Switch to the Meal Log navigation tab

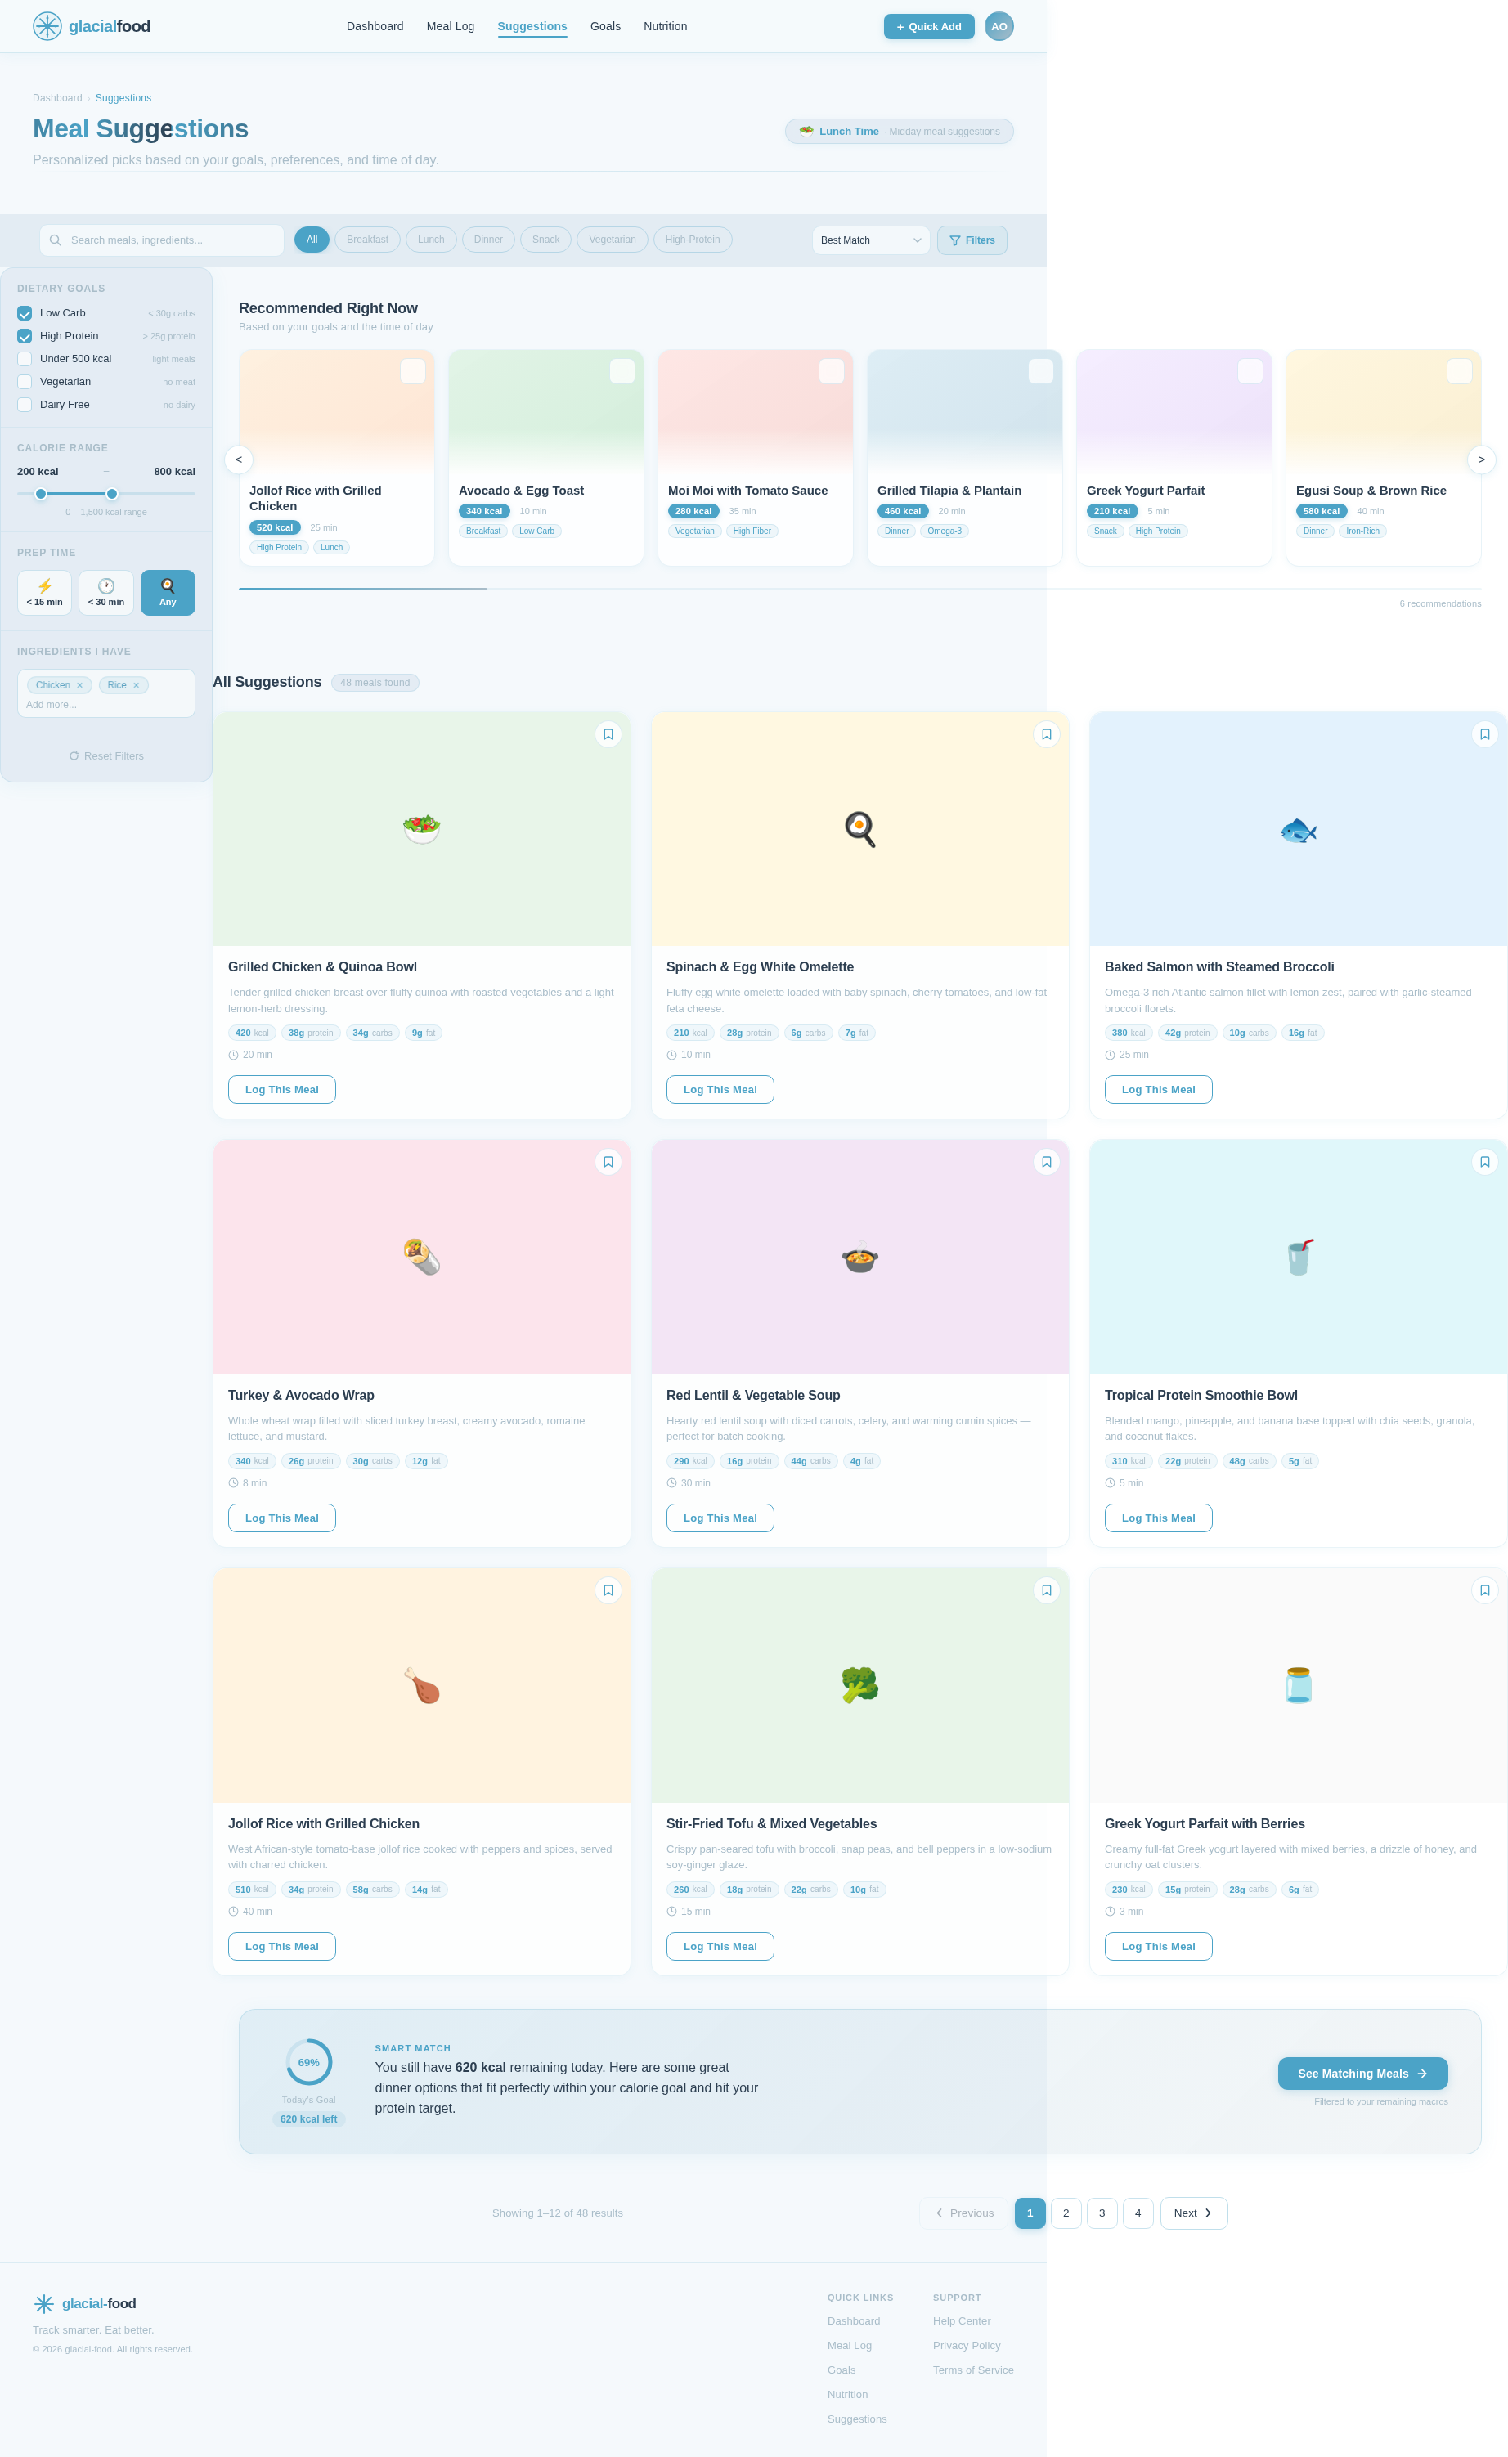450,26
